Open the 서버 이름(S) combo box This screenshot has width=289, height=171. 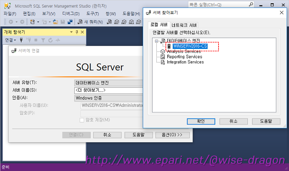point(109,90)
